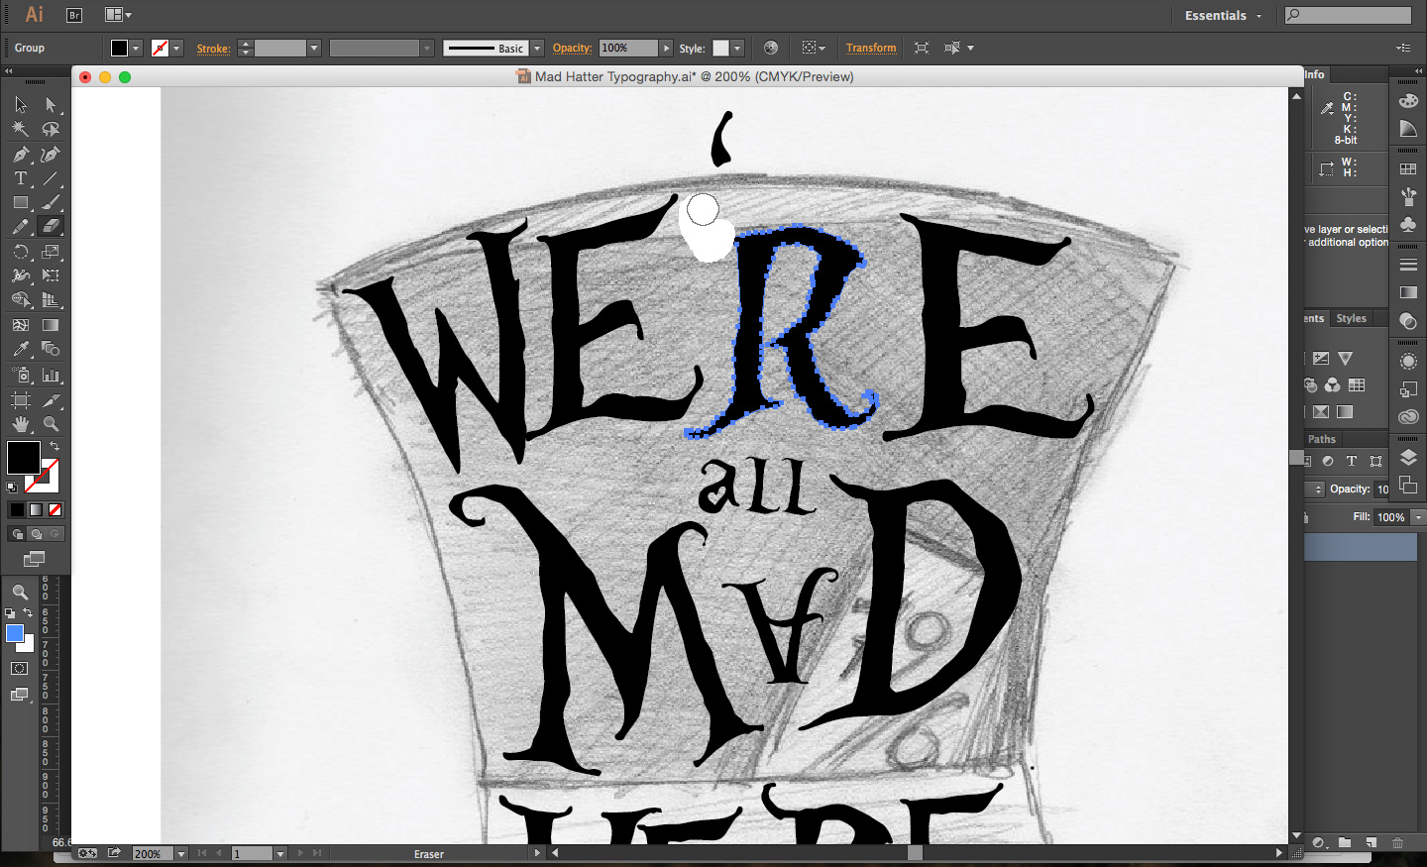Expand the Opacity slider arrow
Image resolution: width=1427 pixels, height=867 pixels.
666,48
